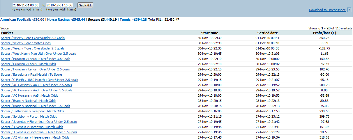Image resolution: width=353 pixels, height=140 pixels.
Task: Open Tottenham v Liverpool Match Odds
Action: click(x=33, y=111)
